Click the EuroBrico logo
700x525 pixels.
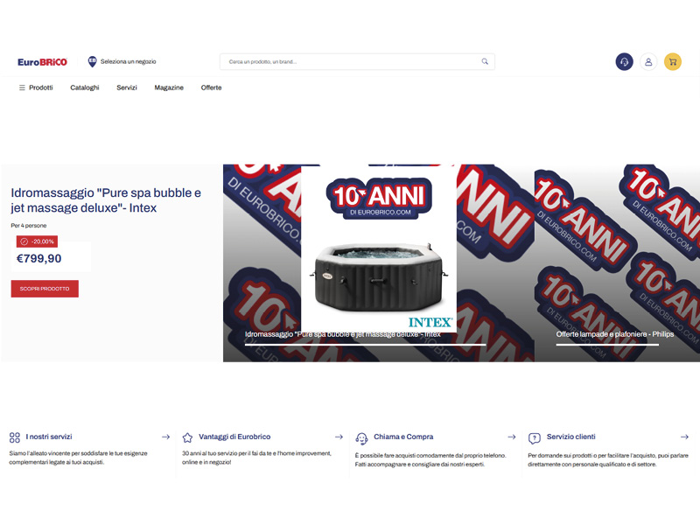[x=42, y=62]
